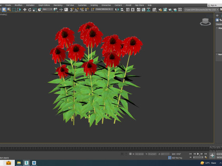Step to previous frame

pyautogui.click(x=194, y=154)
